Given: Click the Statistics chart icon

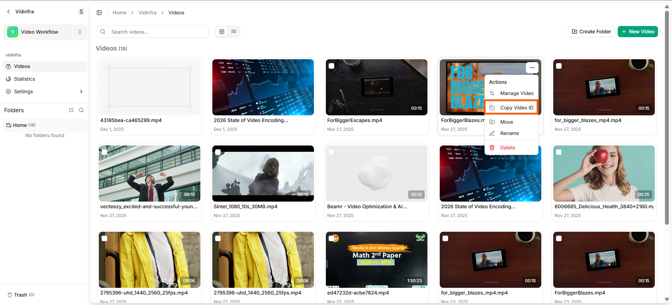Looking at the screenshot, I should click(8, 79).
